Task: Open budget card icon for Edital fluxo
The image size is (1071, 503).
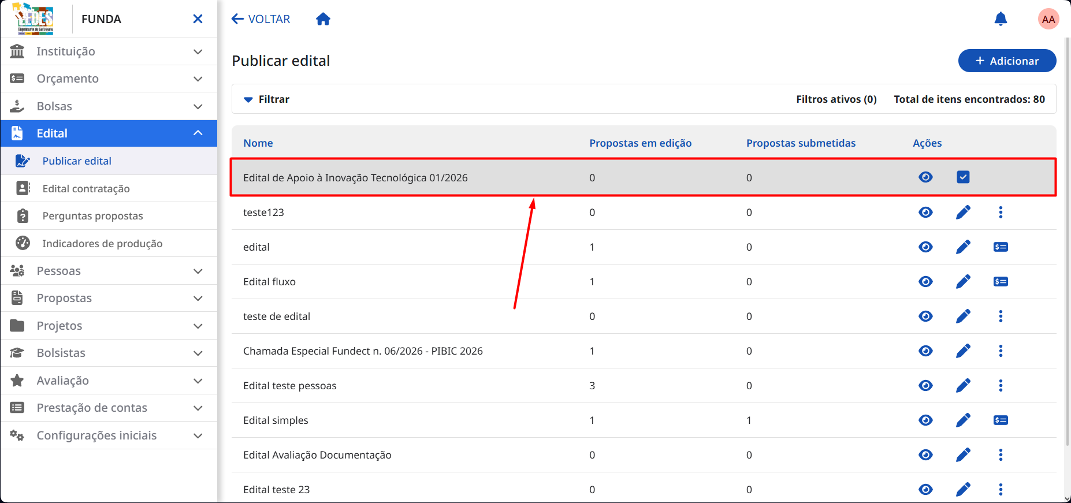Action: click(x=1001, y=282)
